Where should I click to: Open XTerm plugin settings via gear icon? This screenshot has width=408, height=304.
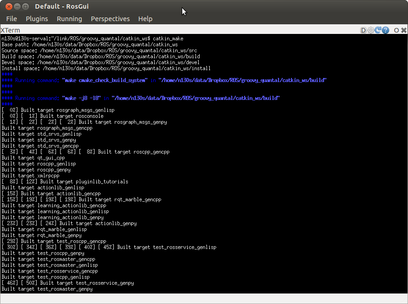coord(370,30)
